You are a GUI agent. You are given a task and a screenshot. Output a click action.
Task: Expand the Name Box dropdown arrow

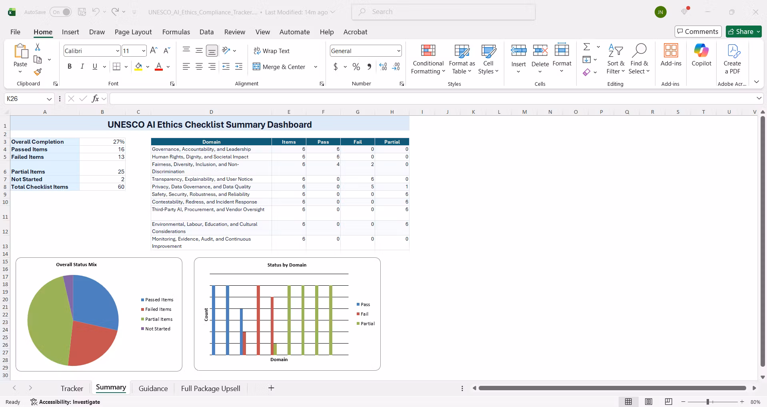49,99
